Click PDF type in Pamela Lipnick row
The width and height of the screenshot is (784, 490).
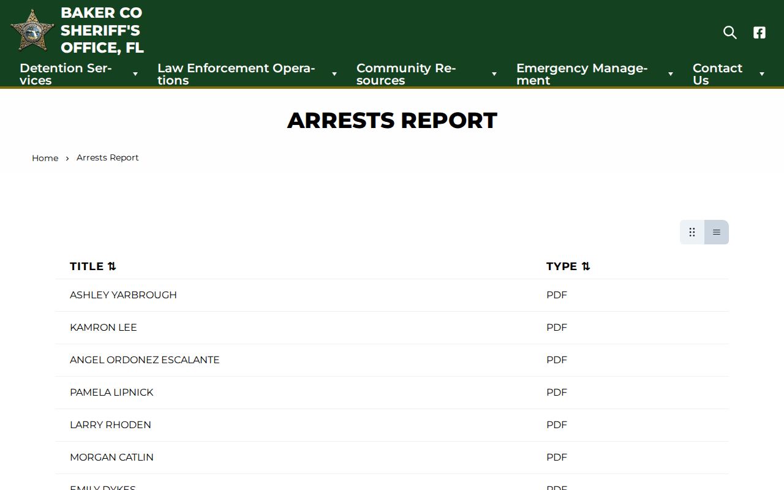tap(557, 393)
